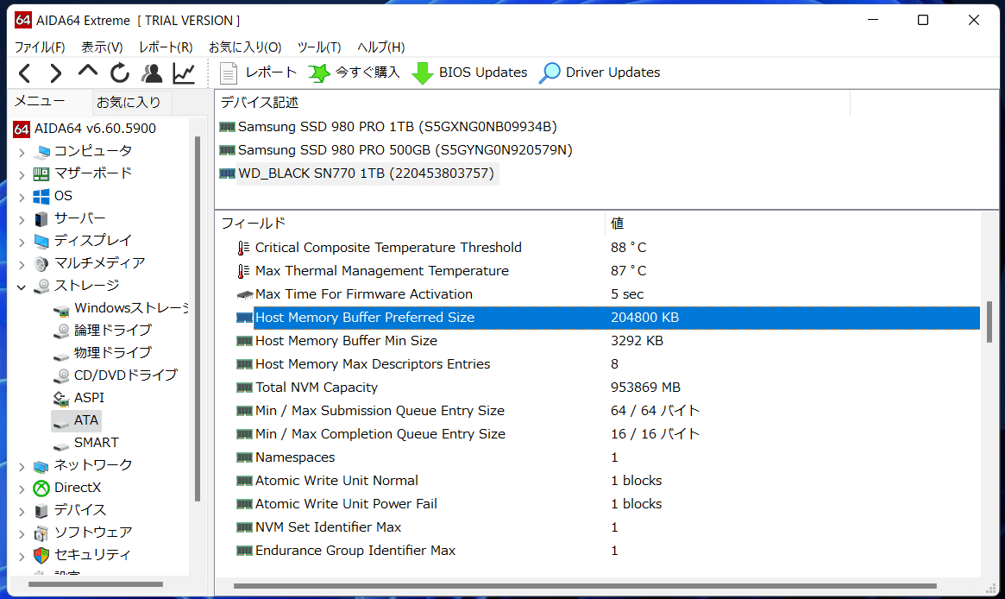Expand the サーバー tree node
Image resolution: width=1005 pixels, height=599 pixels.
coord(22,219)
